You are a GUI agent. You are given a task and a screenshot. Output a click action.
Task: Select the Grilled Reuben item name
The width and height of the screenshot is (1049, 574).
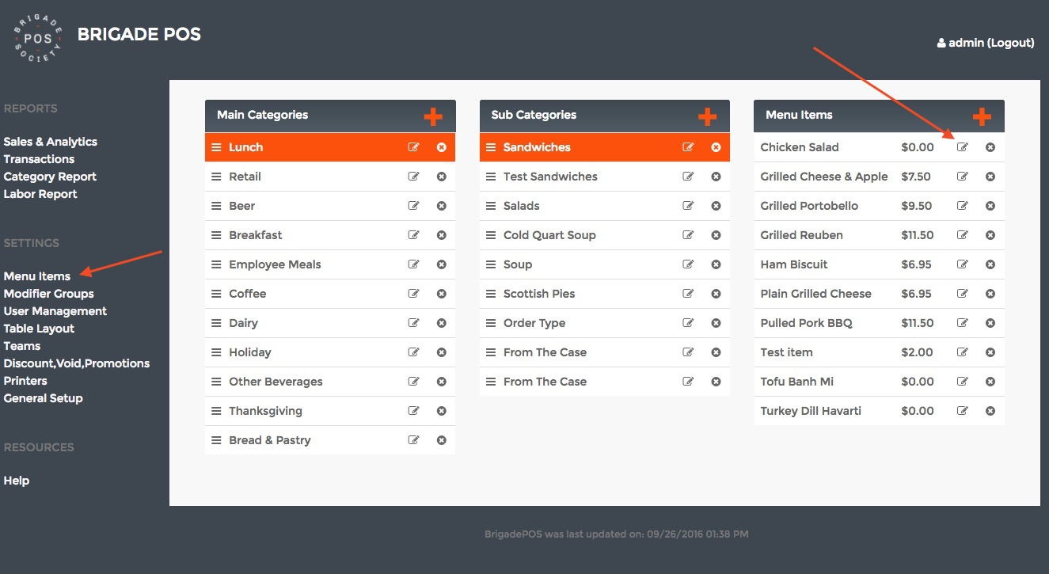click(x=801, y=235)
